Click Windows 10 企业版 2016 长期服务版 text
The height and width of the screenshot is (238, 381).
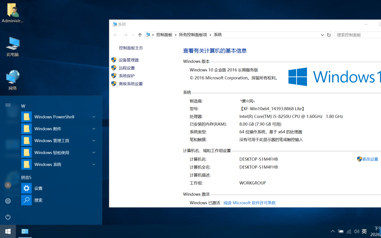click(x=224, y=70)
